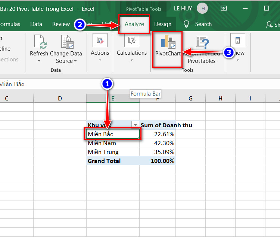Click the Search tell-me box
Screen dimensions: 280x237
203,24
